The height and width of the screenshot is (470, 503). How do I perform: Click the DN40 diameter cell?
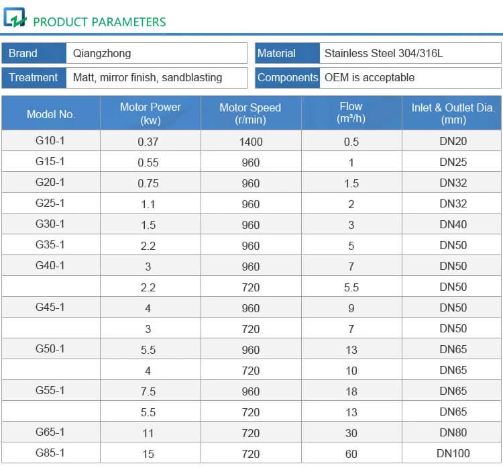point(453,224)
